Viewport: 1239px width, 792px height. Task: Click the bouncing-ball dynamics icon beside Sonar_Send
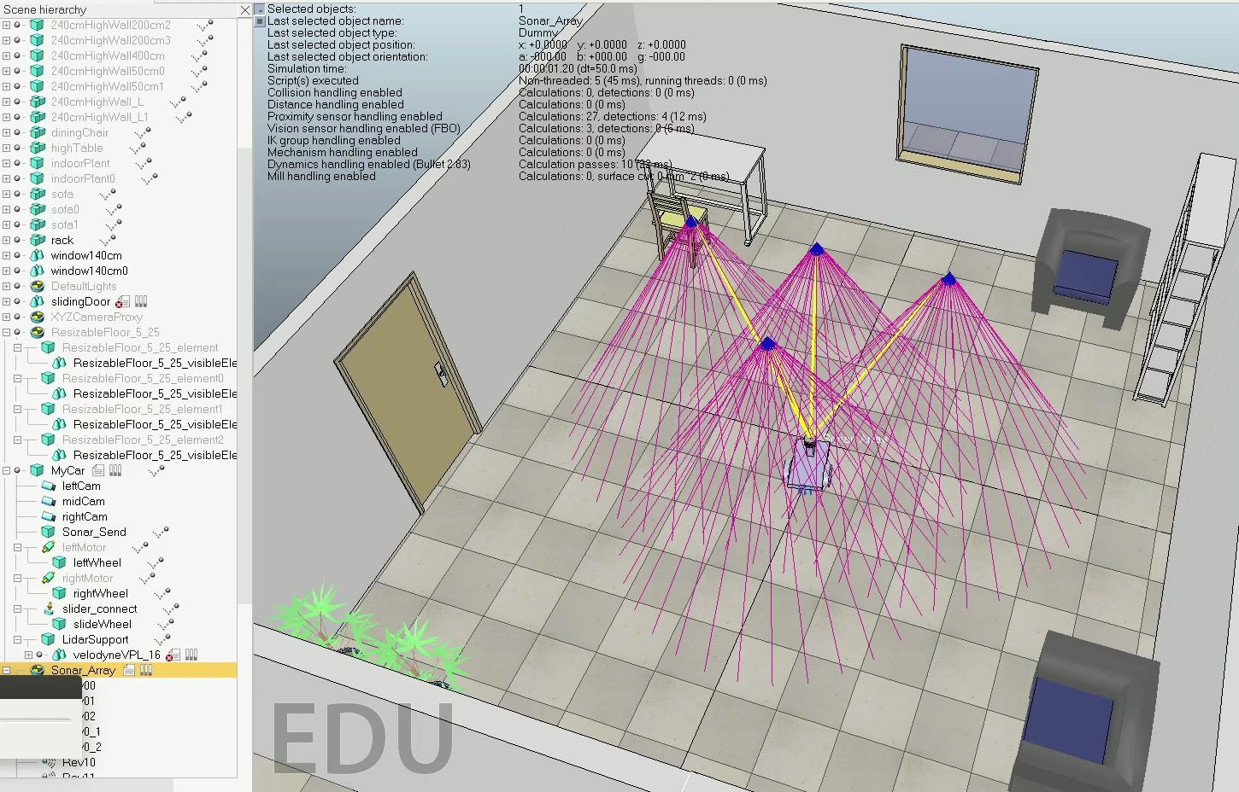pyautogui.click(x=159, y=533)
